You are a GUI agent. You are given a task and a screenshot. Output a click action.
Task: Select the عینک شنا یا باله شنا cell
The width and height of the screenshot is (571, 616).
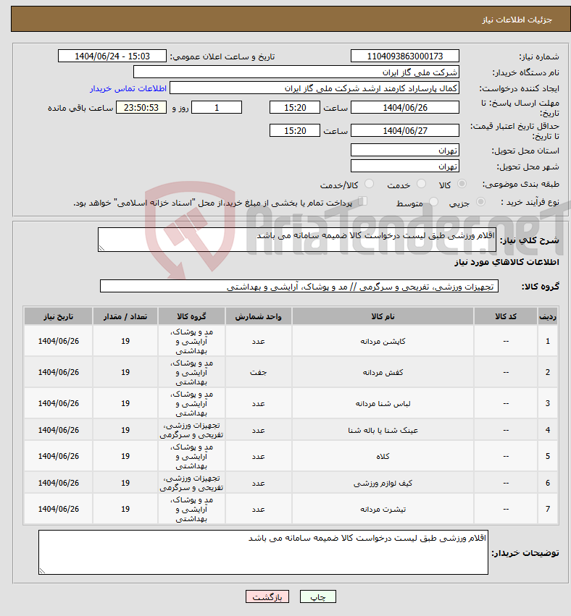(383, 430)
